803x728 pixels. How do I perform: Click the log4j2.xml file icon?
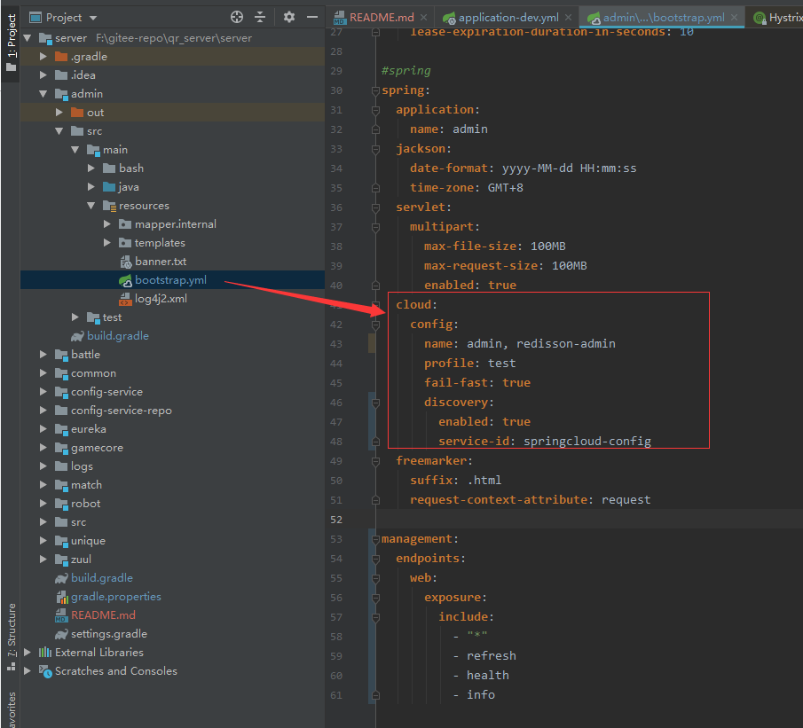pos(125,299)
